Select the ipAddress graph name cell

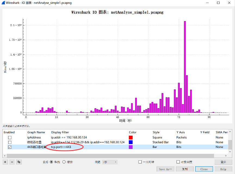pos(34,137)
